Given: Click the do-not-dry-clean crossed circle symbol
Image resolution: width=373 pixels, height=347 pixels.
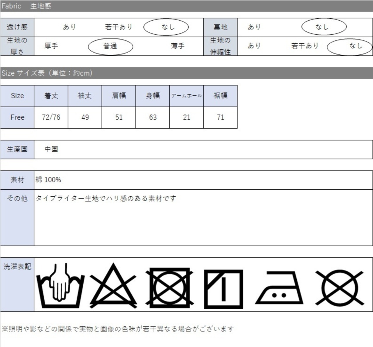Looking at the screenshot, I should pos(340,288).
